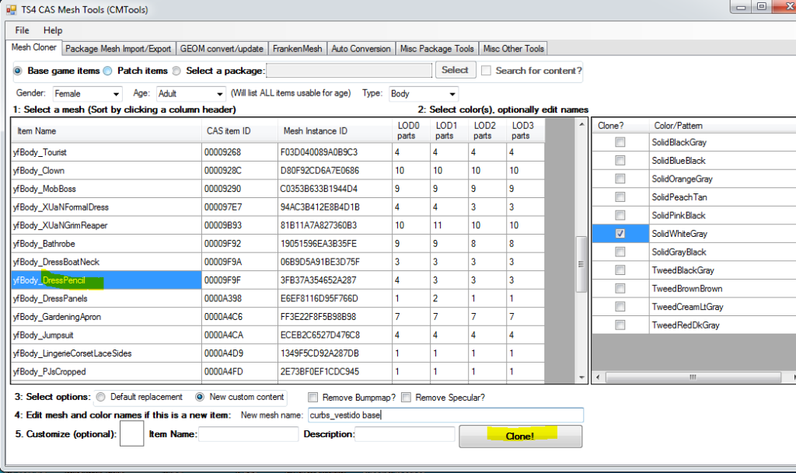Open the Help menu

[53, 30]
